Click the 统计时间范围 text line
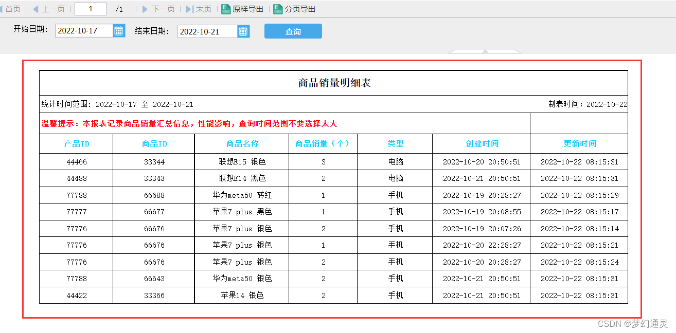 117,104
